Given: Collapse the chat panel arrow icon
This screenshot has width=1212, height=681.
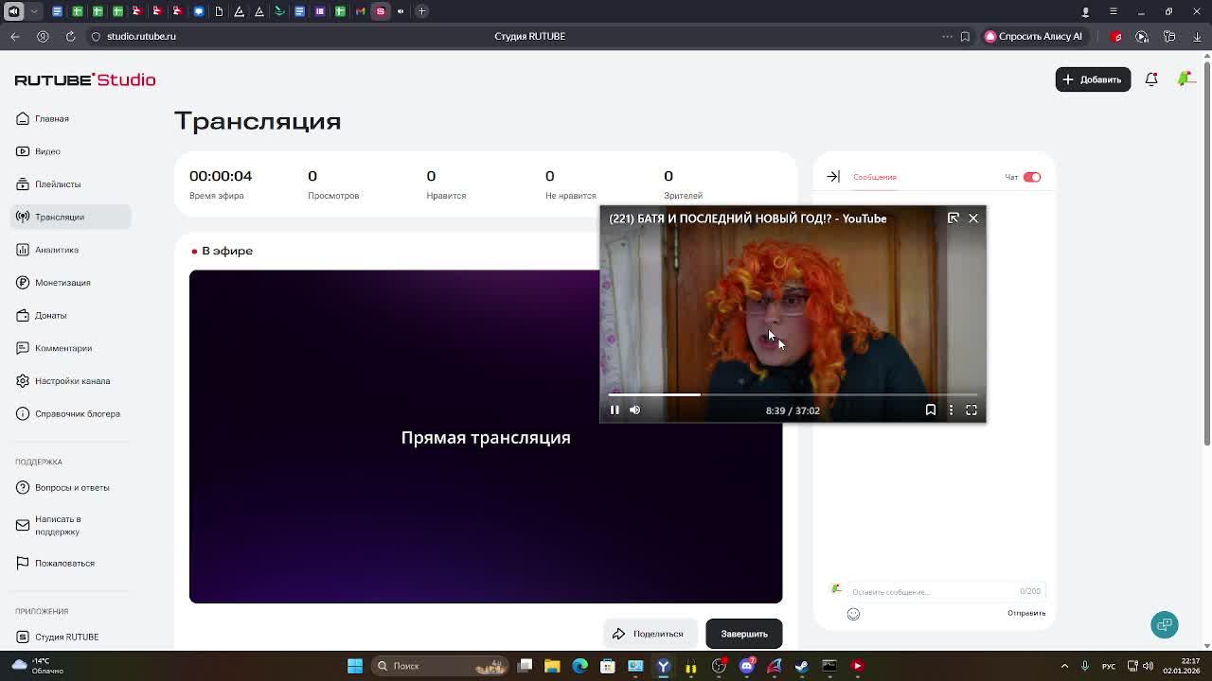Looking at the screenshot, I should (833, 177).
